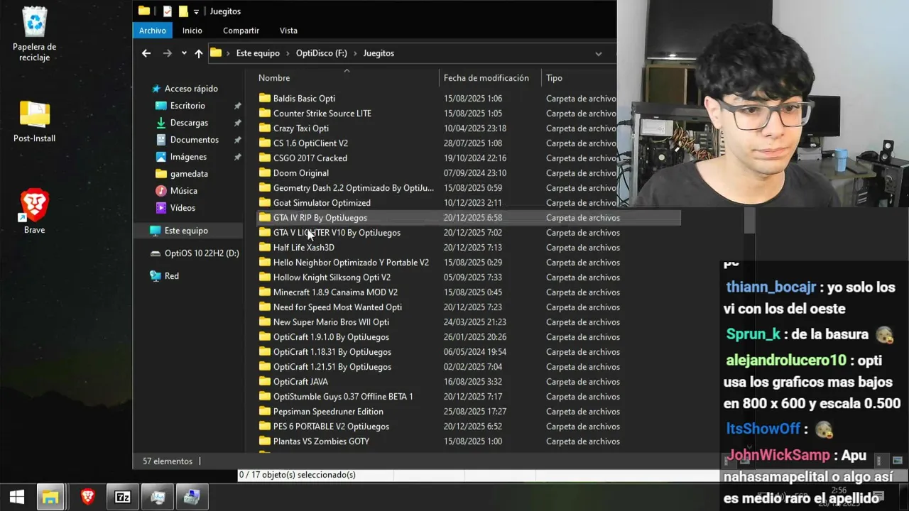Open gamedata folder in navigation pane
The height and width of the screenshot is (511, 909).
pos(189,174)
